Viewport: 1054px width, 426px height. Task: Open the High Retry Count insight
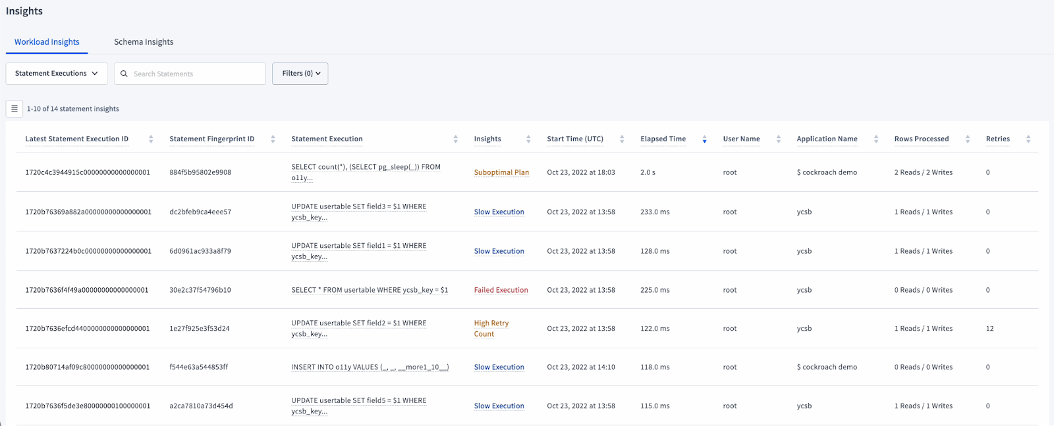point(491,328)
